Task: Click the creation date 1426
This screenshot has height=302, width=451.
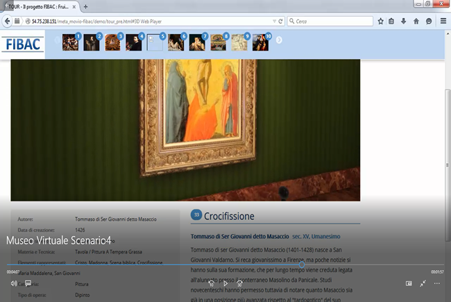Action: coord(80,230)
